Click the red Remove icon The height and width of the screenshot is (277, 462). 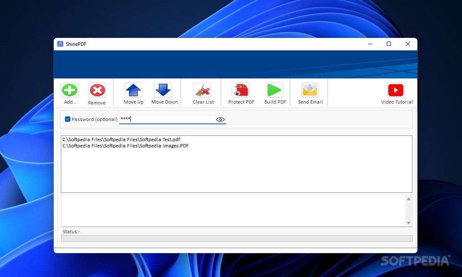[97, 90]
